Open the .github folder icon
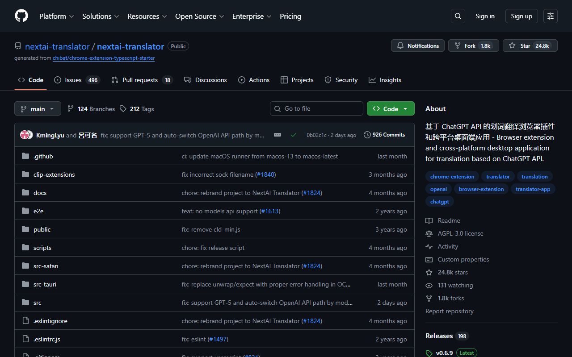572x357 pixels. pos(25,156)
